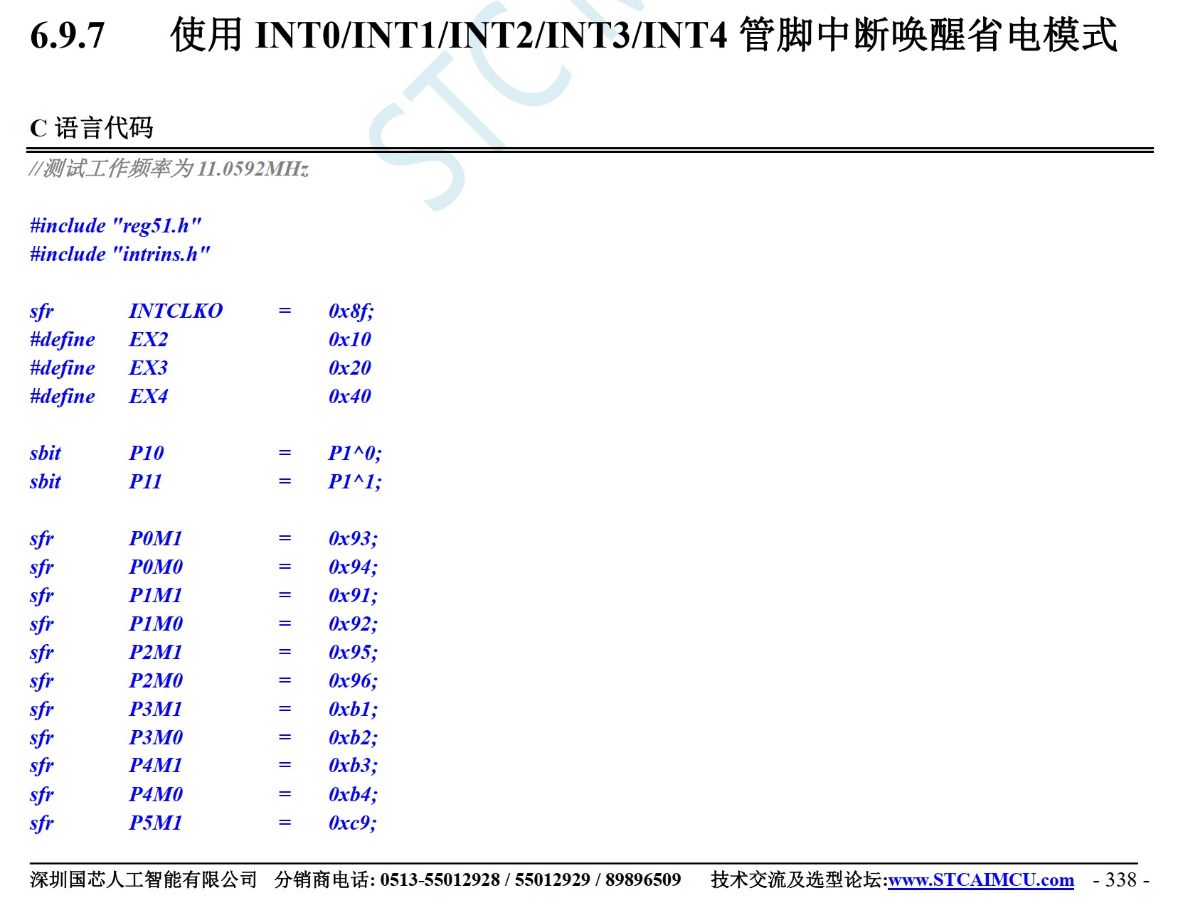This screenshot has width=1183, height=915.
Task: Select the P0M0 register name
Action: pyautogui.click(x=156, y=567)
